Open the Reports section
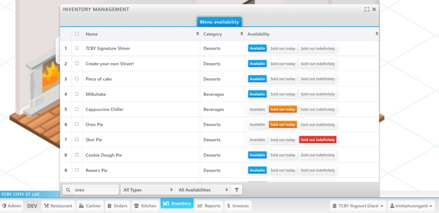The height and width of the screenshot is (213, 439). point(209,206)
